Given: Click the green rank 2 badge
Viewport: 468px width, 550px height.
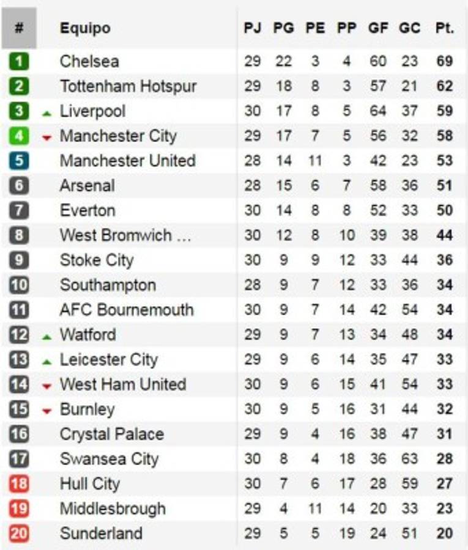Looking at the screenshot, I should click(19, 86).
